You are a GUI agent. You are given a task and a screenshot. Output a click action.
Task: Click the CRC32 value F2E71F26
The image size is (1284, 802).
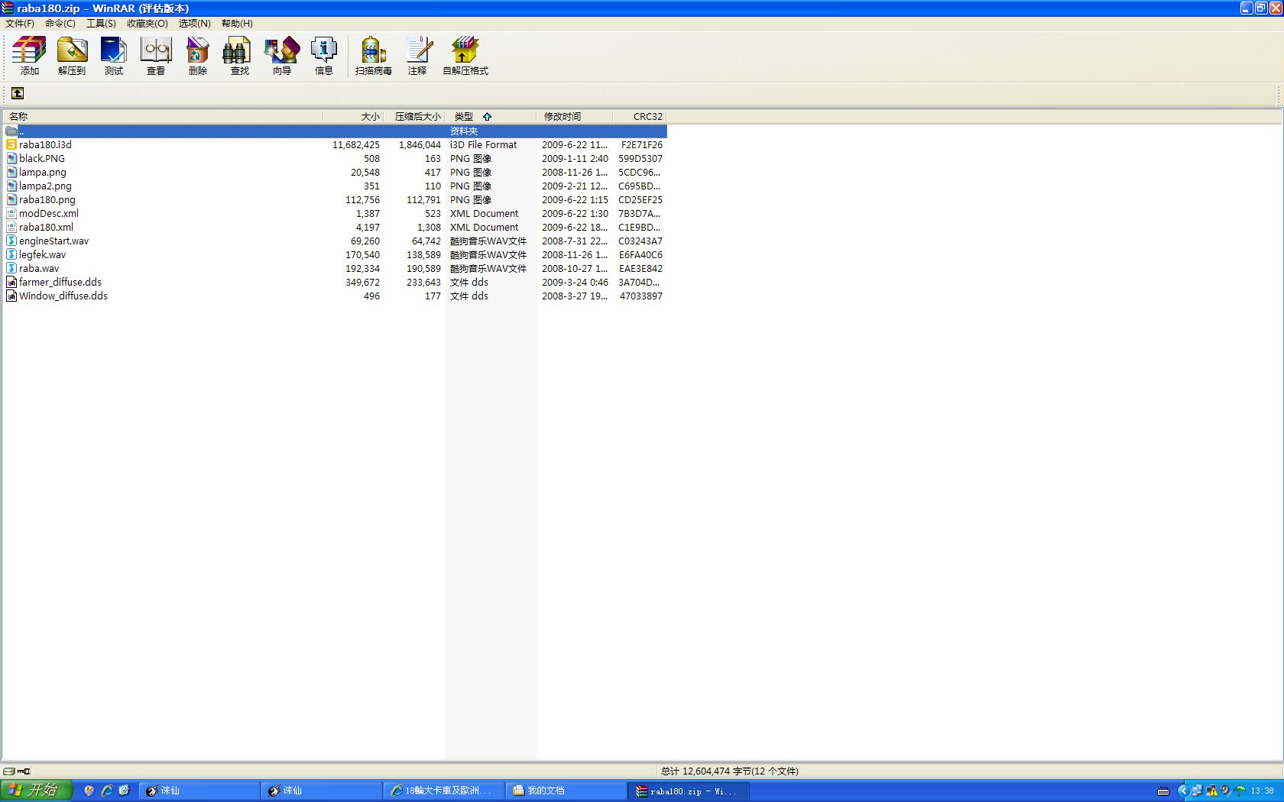click(642, 145)
